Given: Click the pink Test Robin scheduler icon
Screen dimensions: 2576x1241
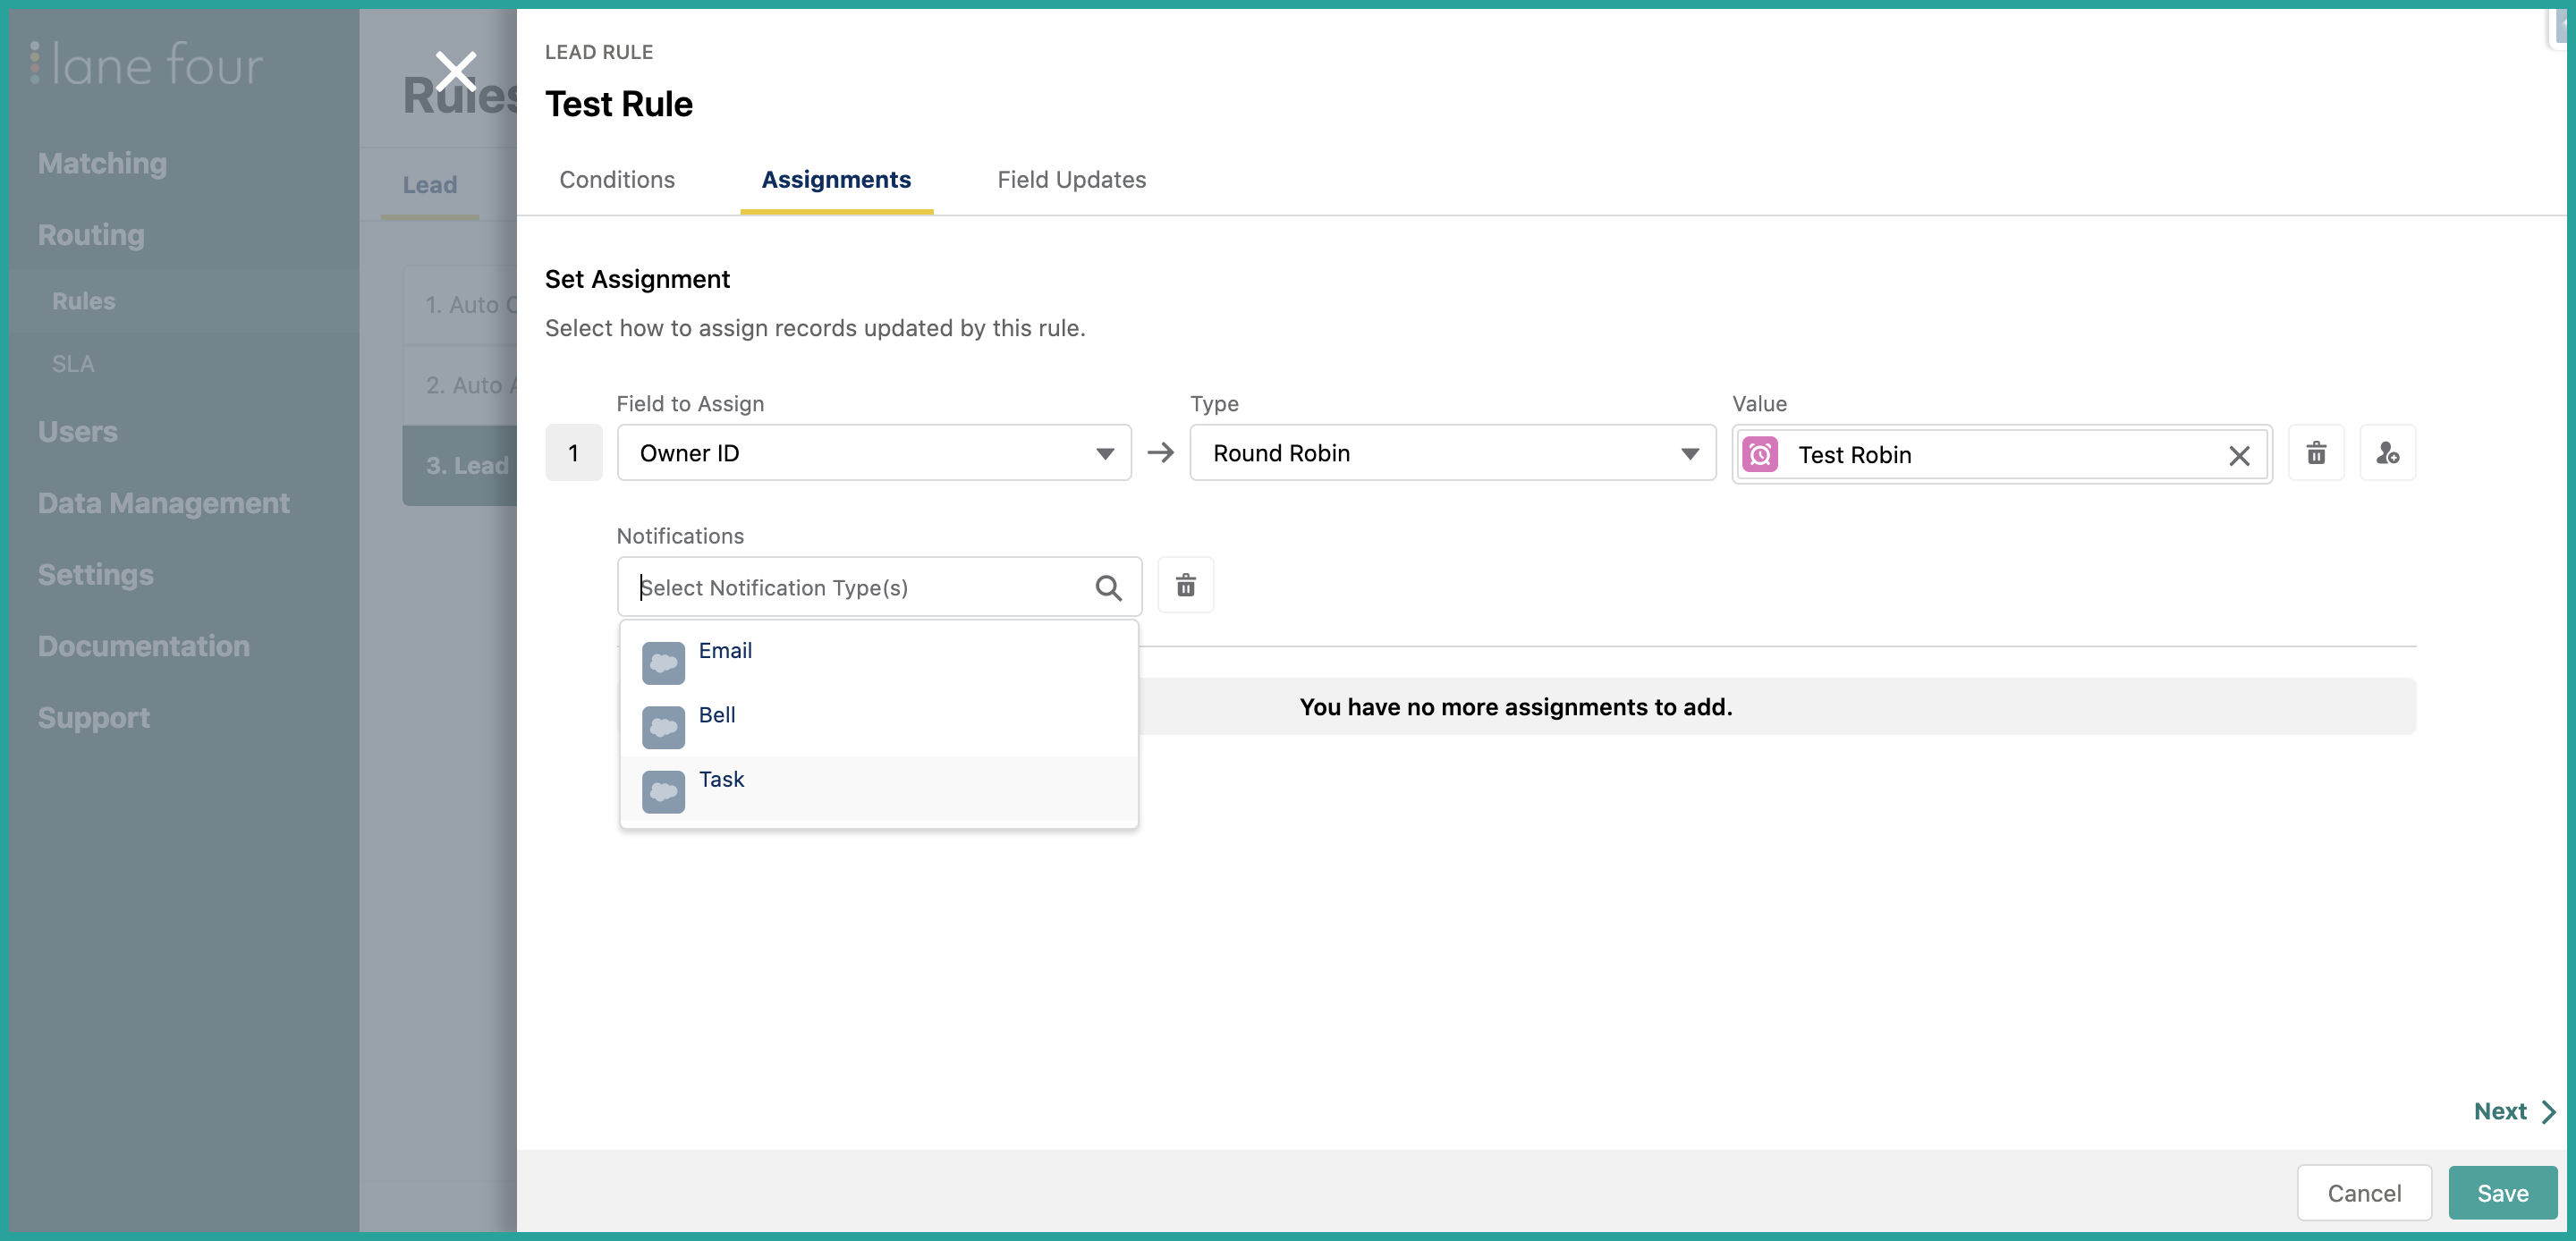Looking at the screenshot, I should point(1760,455).
